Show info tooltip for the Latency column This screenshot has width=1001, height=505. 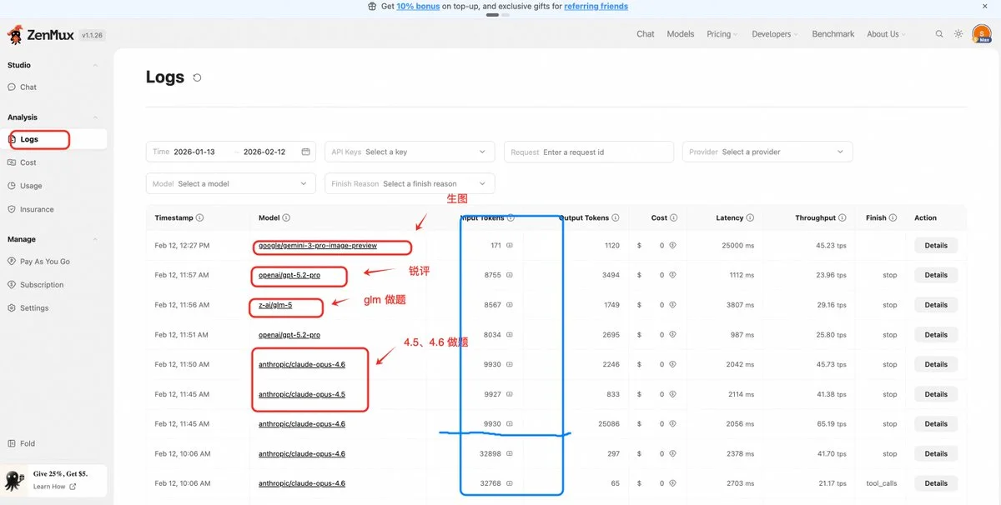click(x=750, y=218)
